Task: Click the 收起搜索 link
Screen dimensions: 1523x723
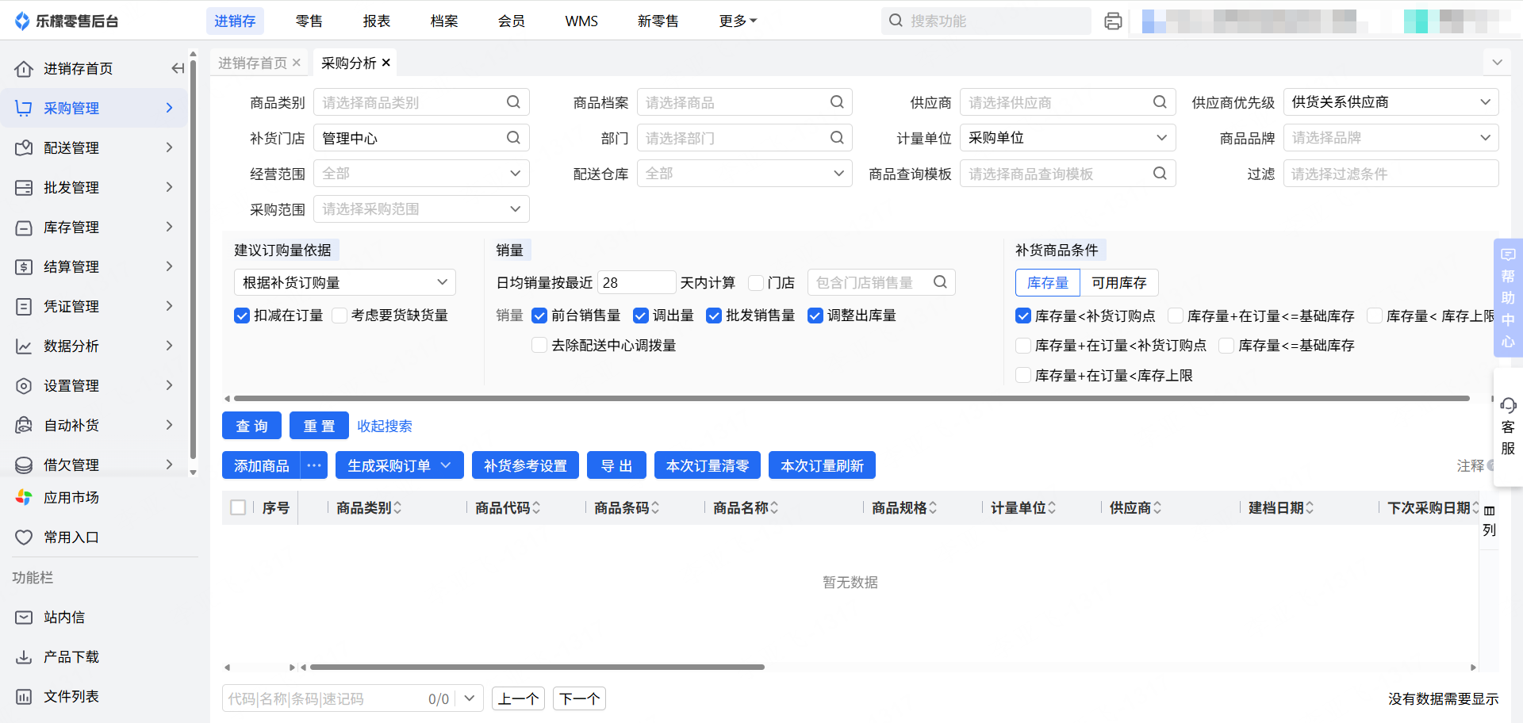Action: (384, 426)
